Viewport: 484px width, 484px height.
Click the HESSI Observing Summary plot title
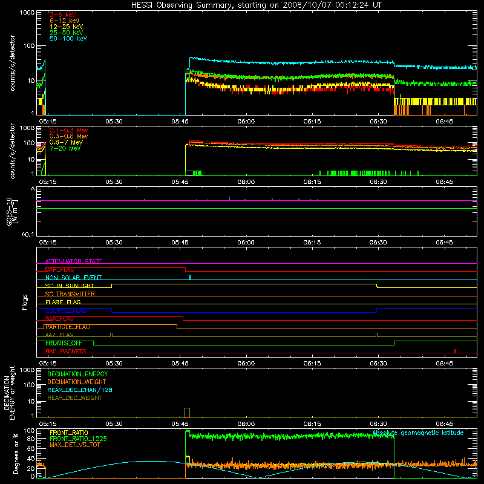click(x=256, y=5)
